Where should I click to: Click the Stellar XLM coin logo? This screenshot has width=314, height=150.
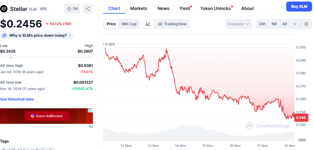pyautogui.click(x=5, y=9)
